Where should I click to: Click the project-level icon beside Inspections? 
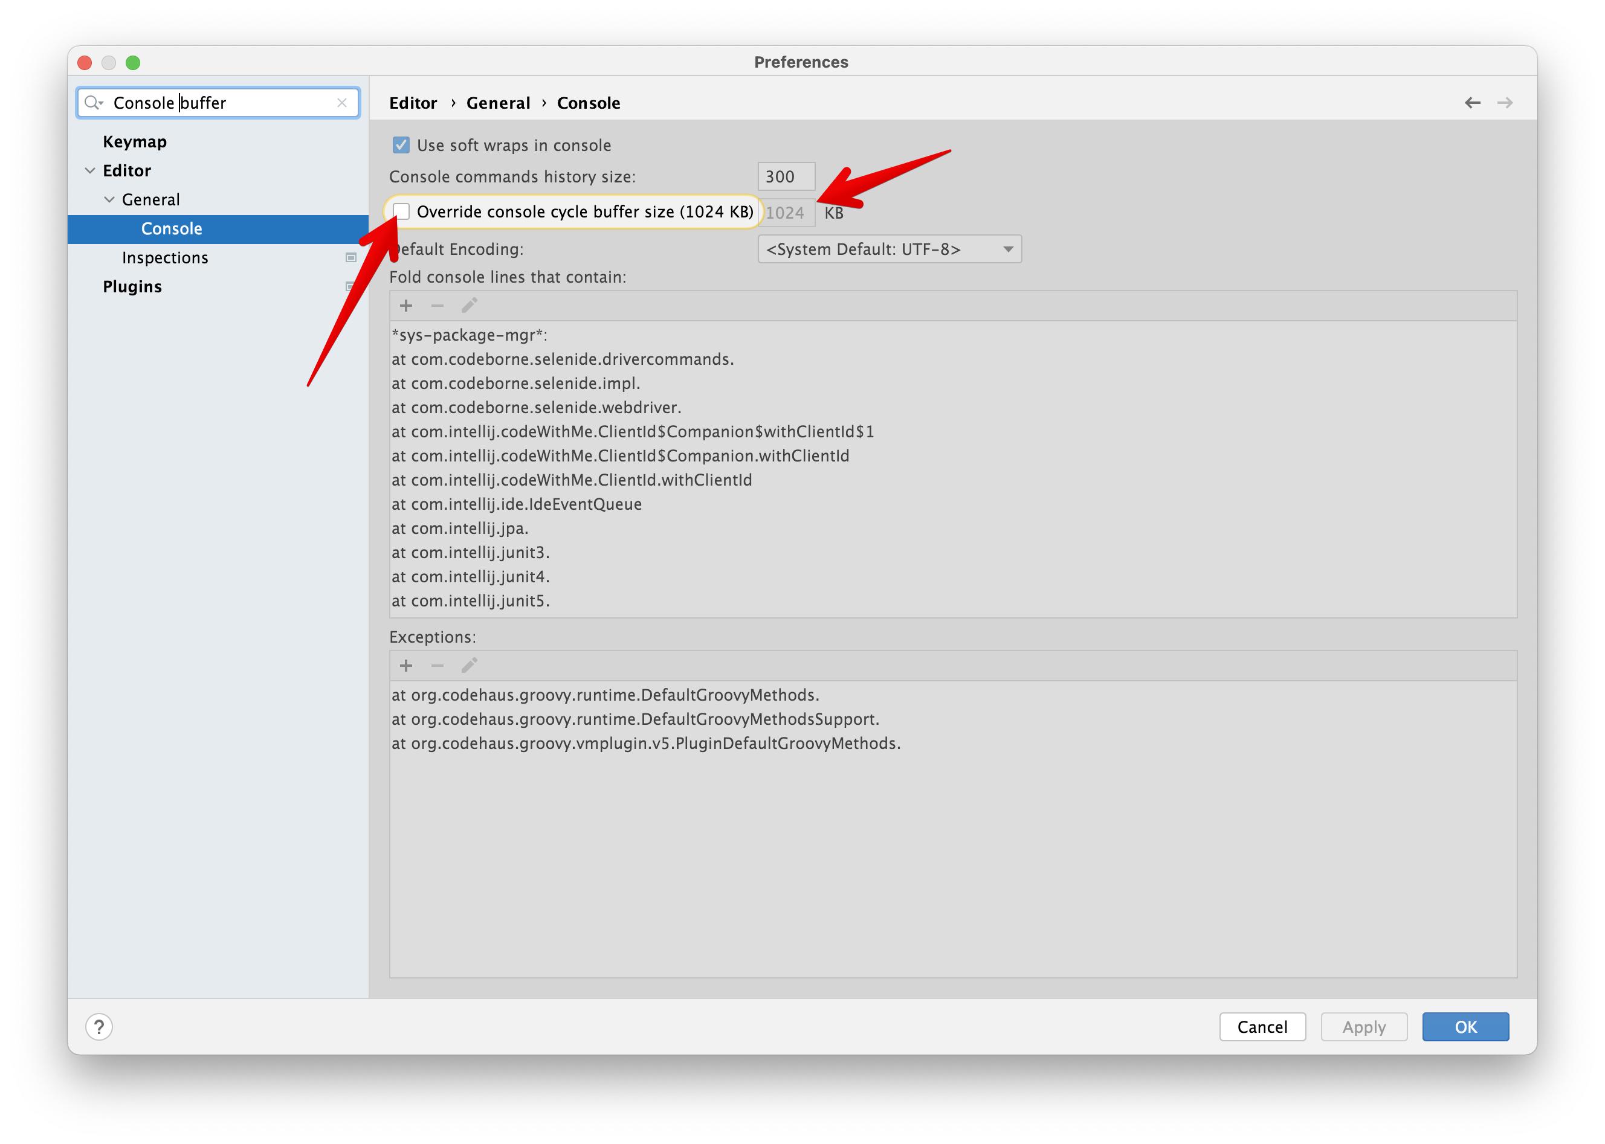[x=351, y=258]
